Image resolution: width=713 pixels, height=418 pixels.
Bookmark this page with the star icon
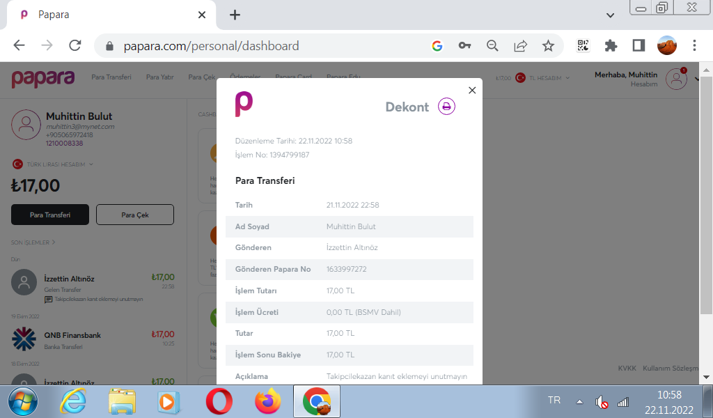click(x=548, y=46)
